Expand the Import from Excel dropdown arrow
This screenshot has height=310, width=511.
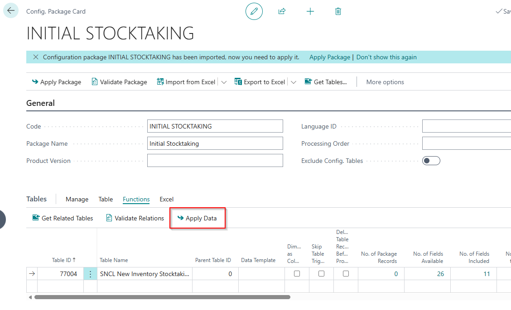pos(224,82)
